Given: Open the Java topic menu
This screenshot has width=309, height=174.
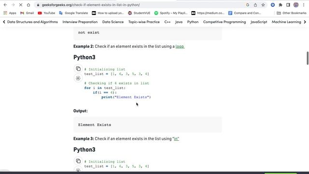Looking at the screenshot, I should pos(179,22).
